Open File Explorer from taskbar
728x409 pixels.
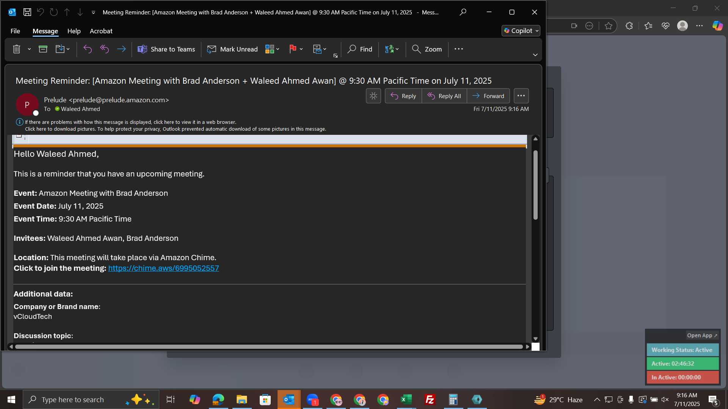(242, 400)
